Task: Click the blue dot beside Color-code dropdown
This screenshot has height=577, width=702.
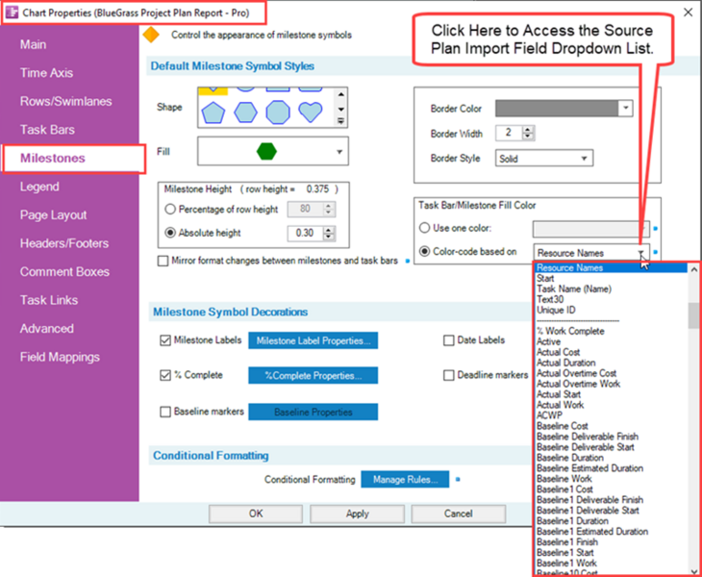Action: (656, 252)
